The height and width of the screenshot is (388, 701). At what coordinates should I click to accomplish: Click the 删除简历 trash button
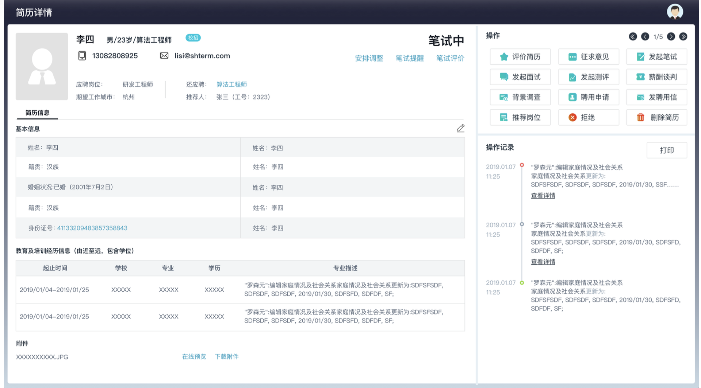(657, 117)
